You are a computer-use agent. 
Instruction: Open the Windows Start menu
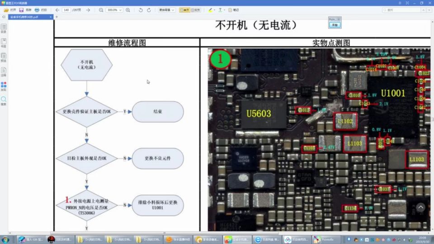5,239
